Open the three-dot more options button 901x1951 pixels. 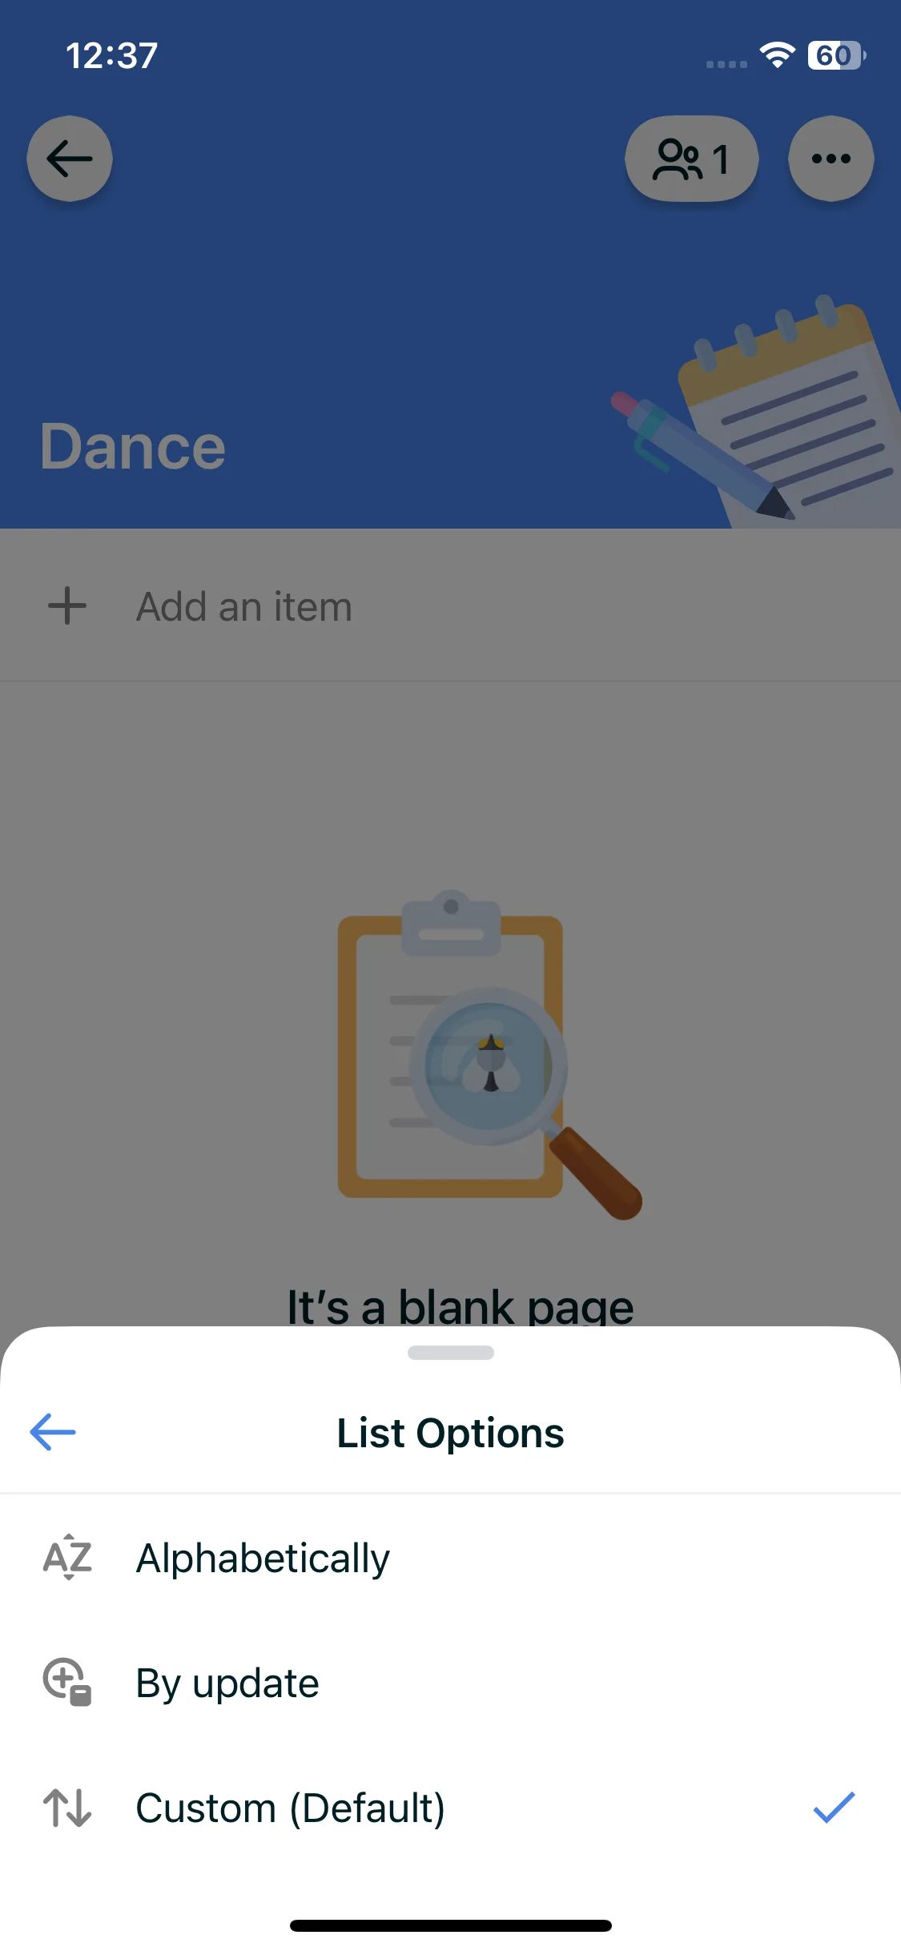(831, 159)
